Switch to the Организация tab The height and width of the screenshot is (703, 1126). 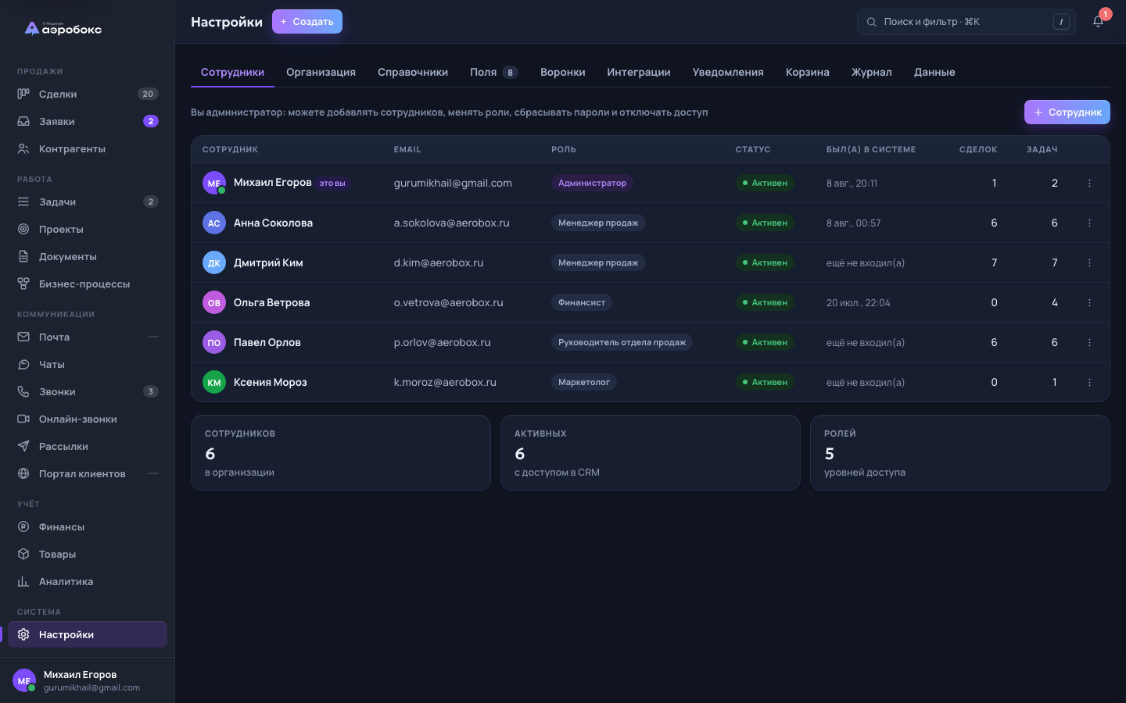[x=321, y=72]
